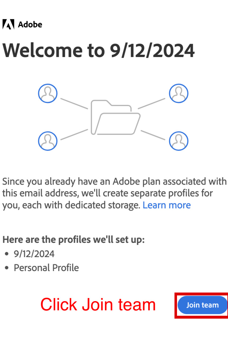This screenshot has width=228, height=342.
Task: Select the top-left user profile icon
Action: 47,93
